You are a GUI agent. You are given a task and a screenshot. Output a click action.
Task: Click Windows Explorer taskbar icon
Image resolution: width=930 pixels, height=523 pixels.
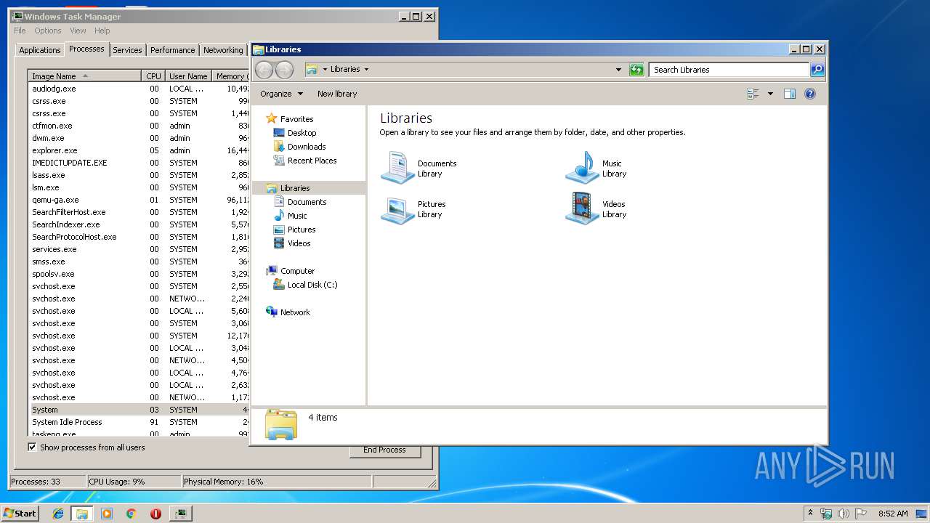click(82, 514)
